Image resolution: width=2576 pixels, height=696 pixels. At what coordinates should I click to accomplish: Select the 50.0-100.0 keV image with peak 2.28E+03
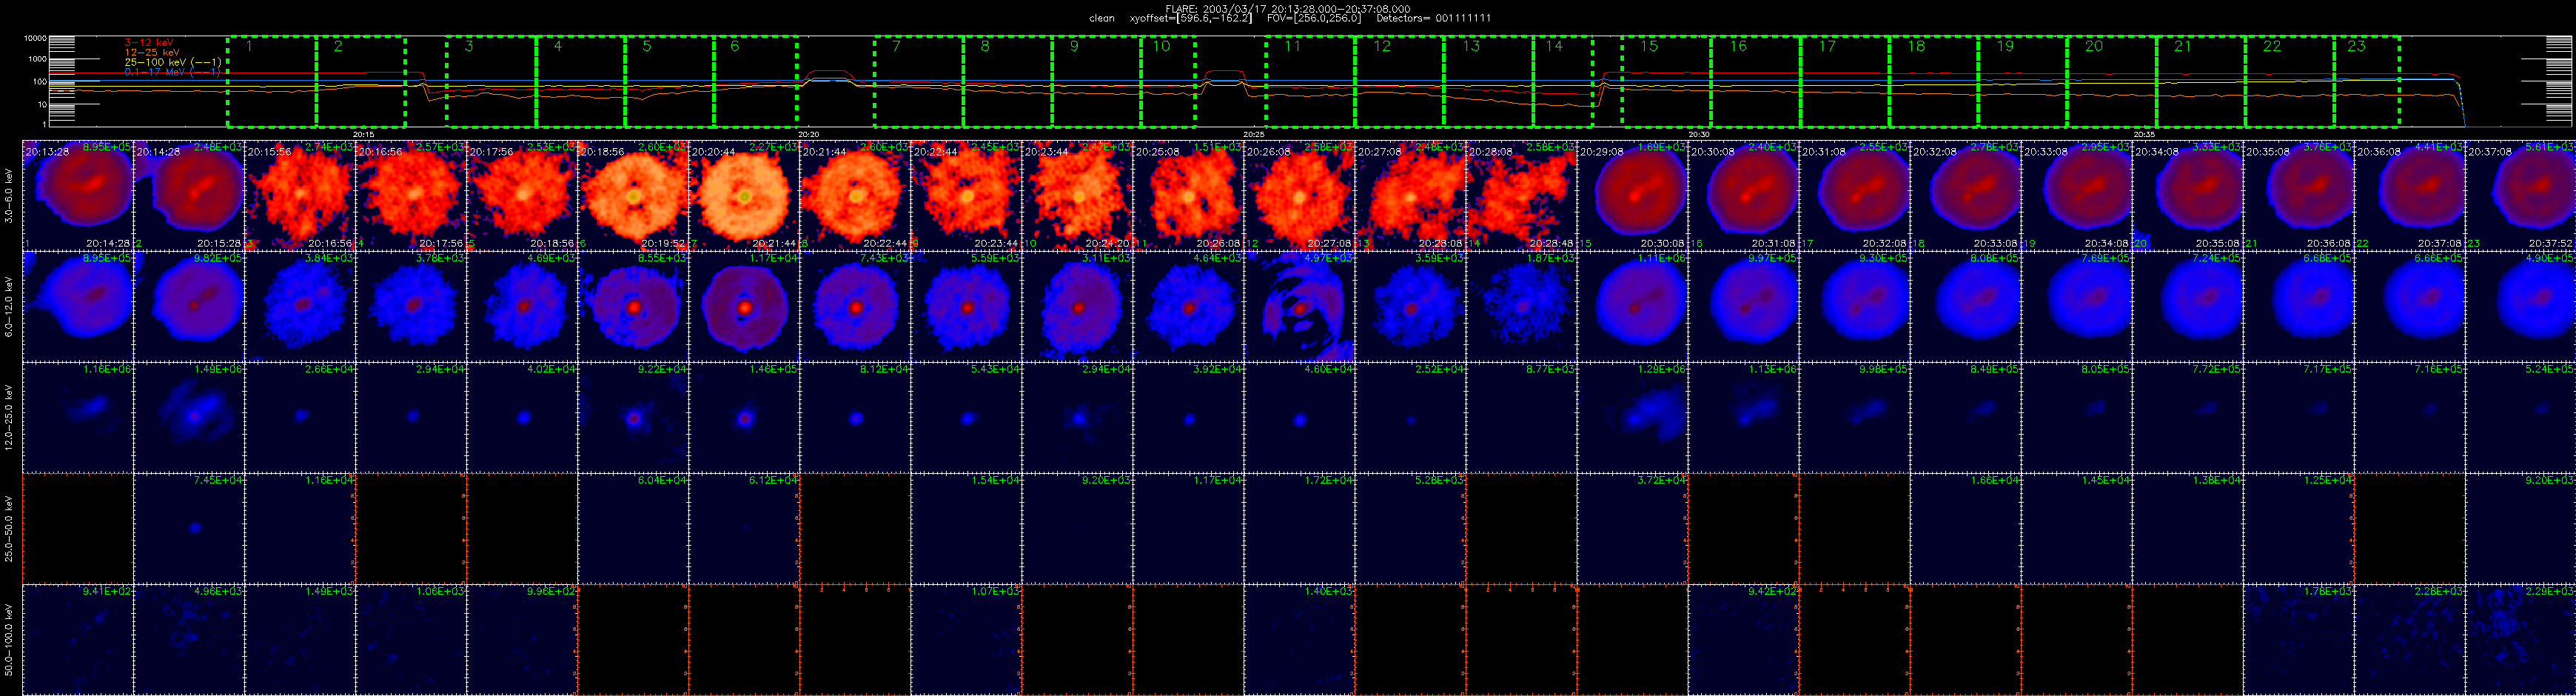click(2410, 639)
